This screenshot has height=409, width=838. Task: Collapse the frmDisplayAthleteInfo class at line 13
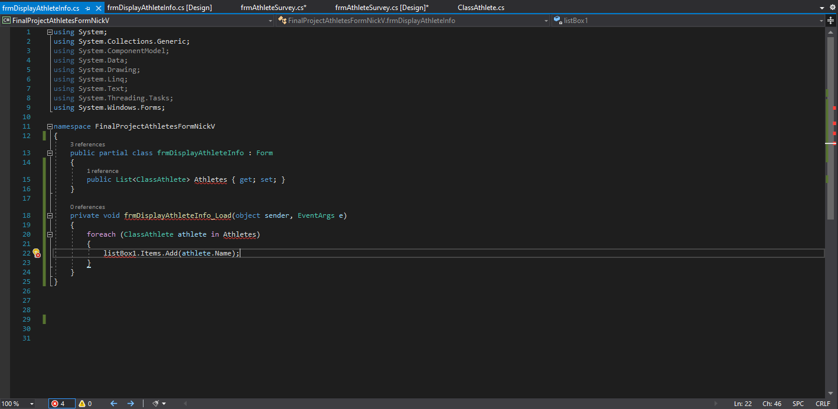point(50,153)
